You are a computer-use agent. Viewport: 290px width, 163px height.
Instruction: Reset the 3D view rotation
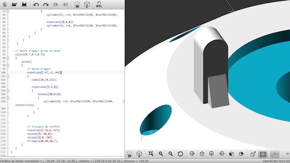180,153
